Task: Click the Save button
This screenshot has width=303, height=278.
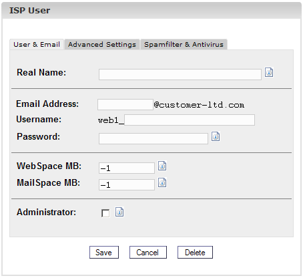Action: [x=104, y=253]
